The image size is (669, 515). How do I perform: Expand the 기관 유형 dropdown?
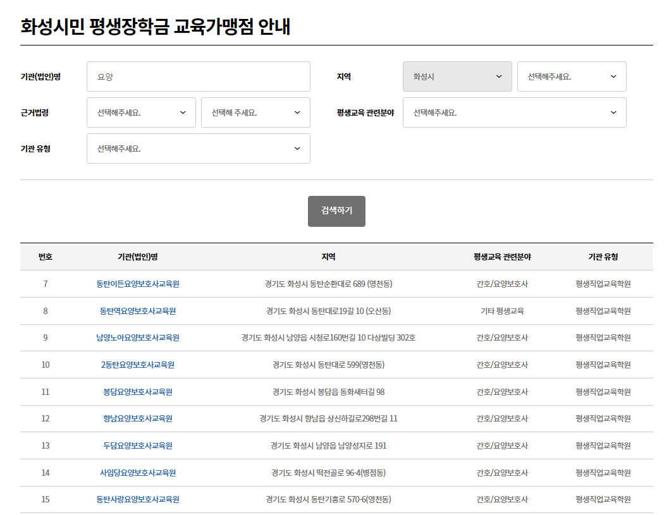[198, 148]
